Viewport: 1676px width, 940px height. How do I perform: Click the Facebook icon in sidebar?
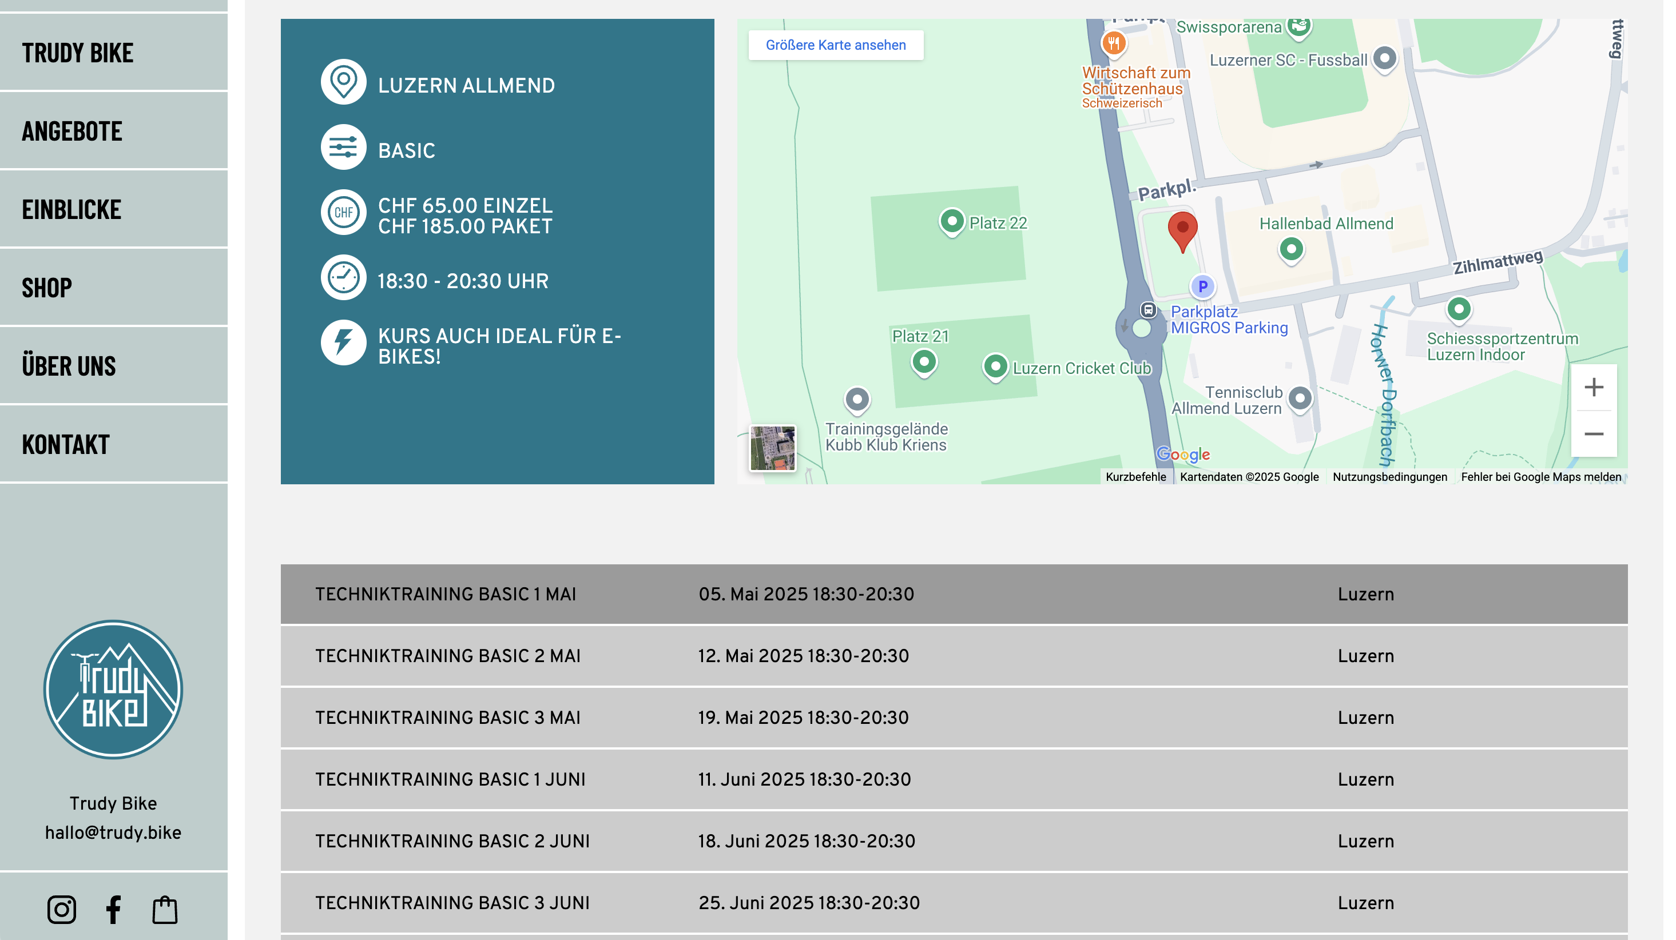(113, 910)
